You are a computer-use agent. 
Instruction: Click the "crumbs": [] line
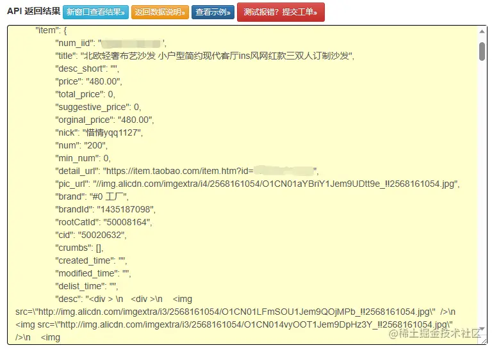[x=79, y=248]
